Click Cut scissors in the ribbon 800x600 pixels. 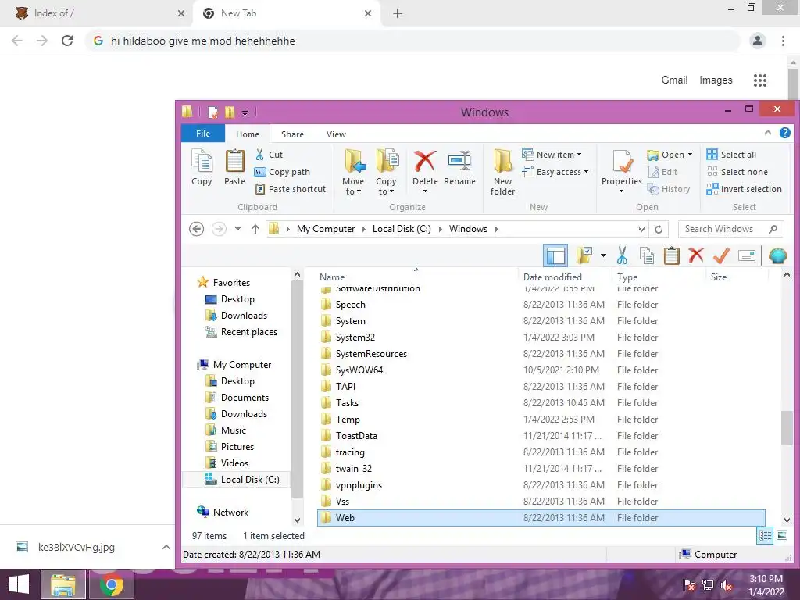tap(259, 155)
